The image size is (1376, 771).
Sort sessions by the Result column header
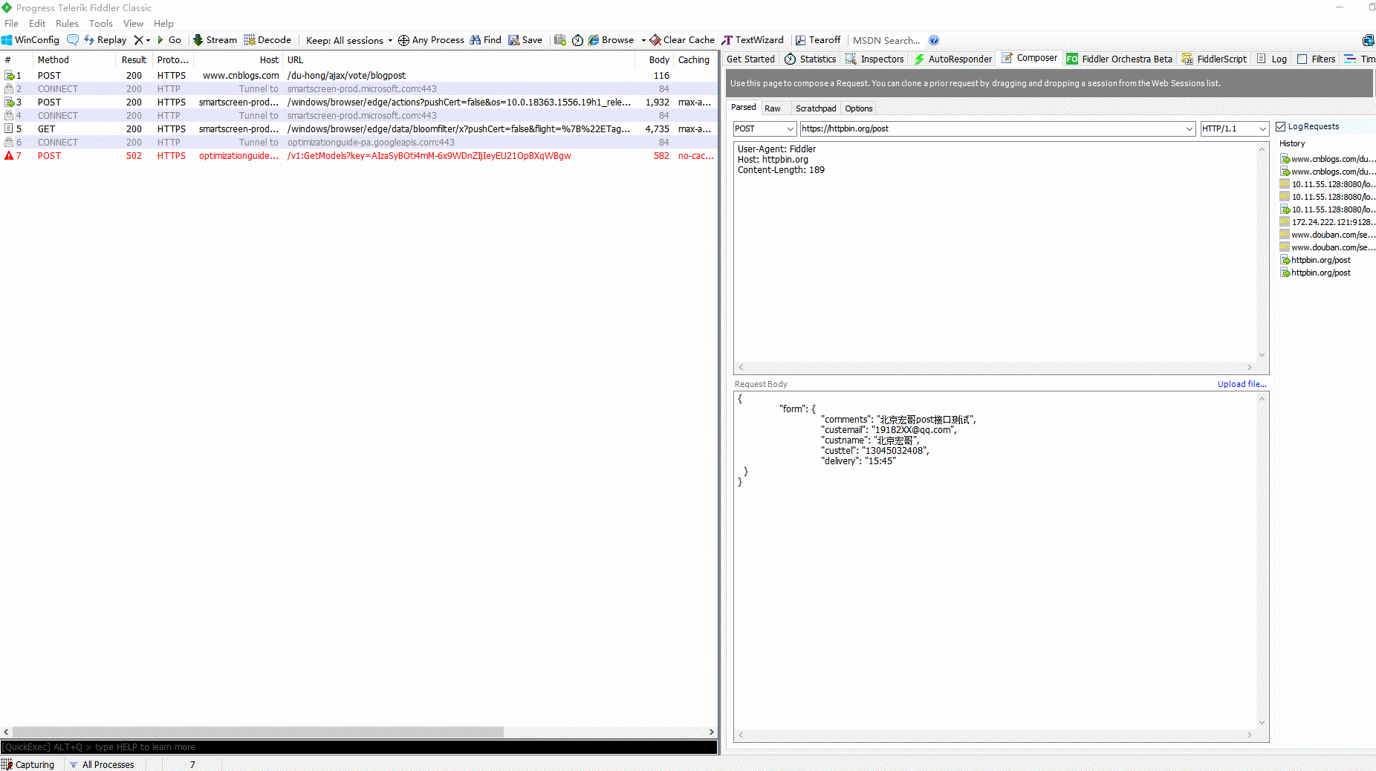(x=134, y=59)
